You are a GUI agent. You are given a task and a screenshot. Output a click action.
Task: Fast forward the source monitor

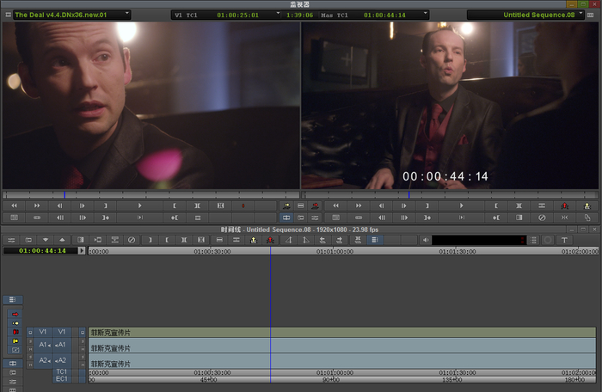pyautogui.click(x=37, y=205)
